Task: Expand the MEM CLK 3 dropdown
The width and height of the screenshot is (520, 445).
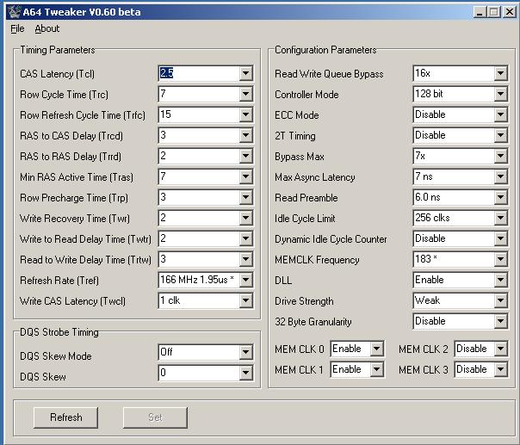Action: tap(500, 369)
